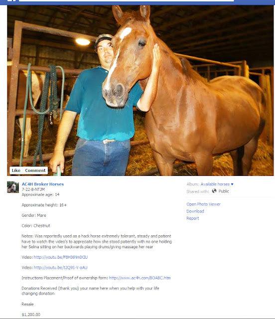Click the Public sharing label
Image resolution: width=275 pixels, height=319 pixels.
pos(224,191)
